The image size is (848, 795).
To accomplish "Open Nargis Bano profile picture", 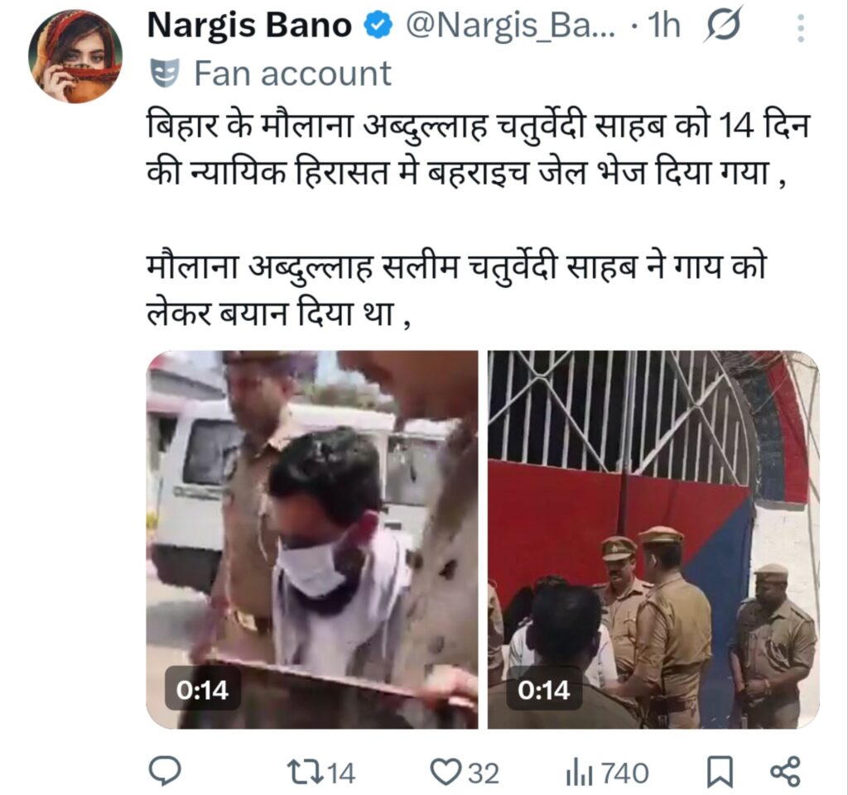I will [x=75, y=56].
